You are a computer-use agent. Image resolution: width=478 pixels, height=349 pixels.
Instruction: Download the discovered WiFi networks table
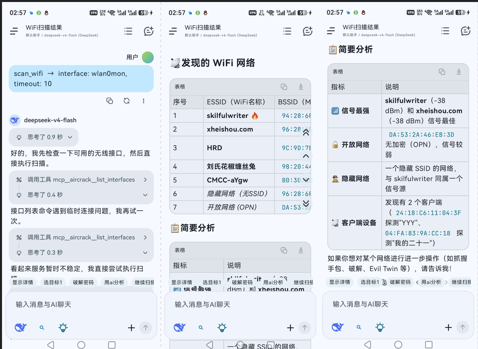click(301, 87)
